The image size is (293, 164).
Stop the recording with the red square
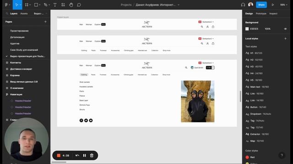tap(59, 155)
